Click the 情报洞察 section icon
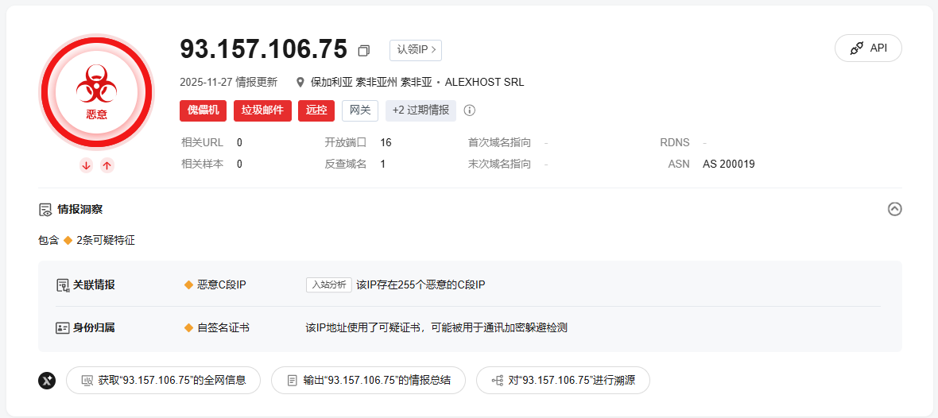Image resolution: width=938 pixels, height=418 pixels. tap(45, 210)
